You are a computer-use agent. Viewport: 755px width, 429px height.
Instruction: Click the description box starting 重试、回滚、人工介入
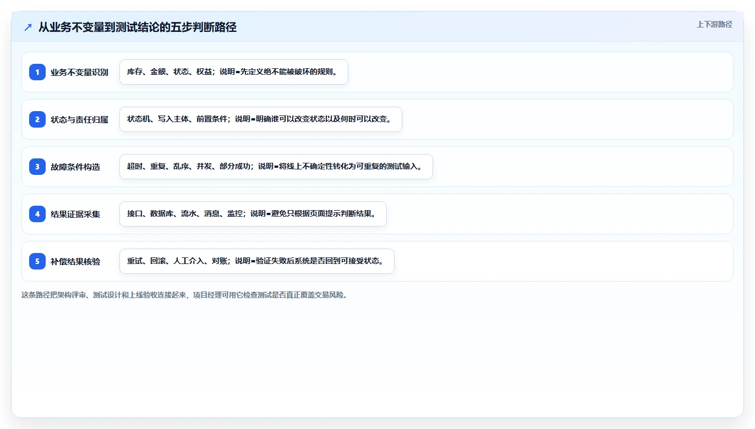(x=257, y=261)
